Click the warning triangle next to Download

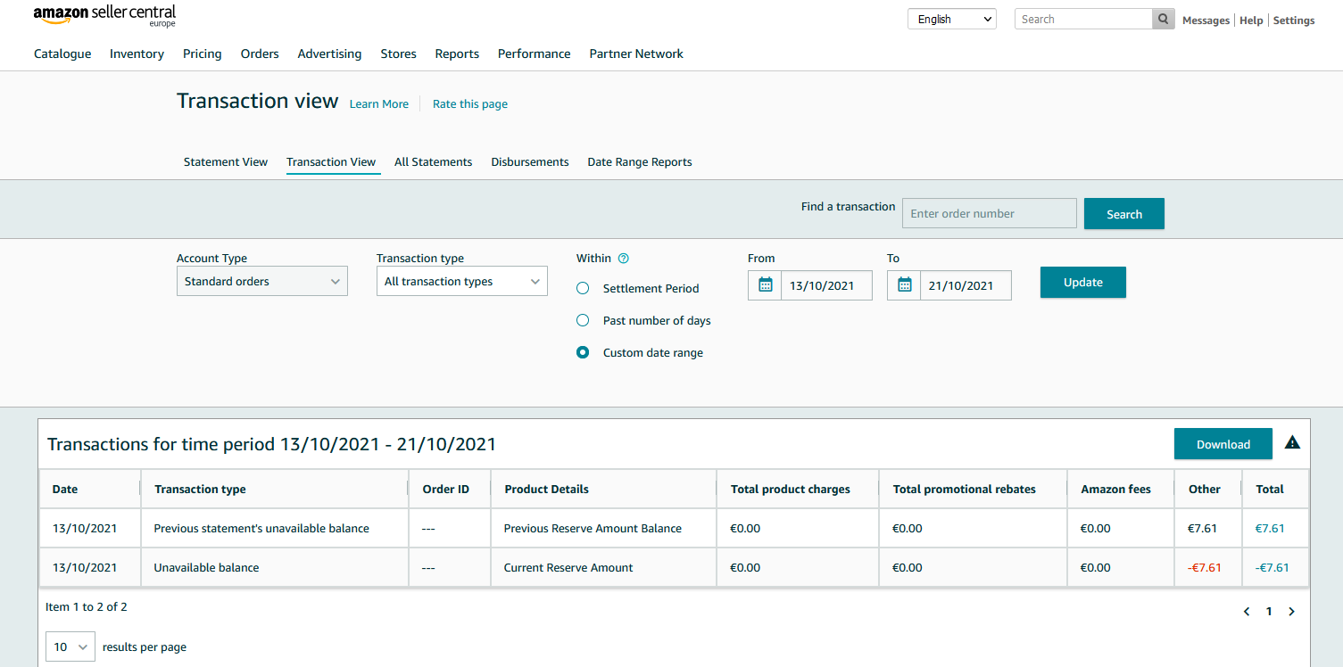[1292, 442]
